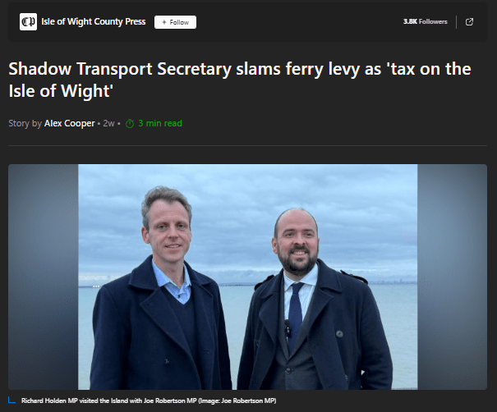Click the 2w publication time stamp

coord(108,123)
